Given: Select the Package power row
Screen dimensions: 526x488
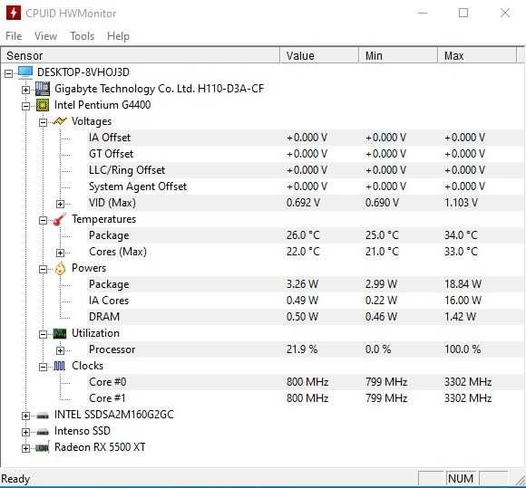Looking at the screenshot, I should [x=306, y=284].
